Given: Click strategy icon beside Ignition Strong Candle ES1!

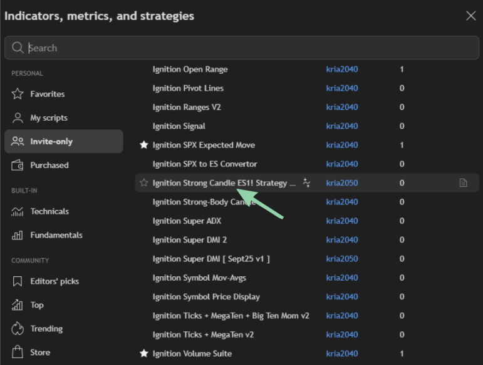Looking at the screenshot, I should 306,183.
